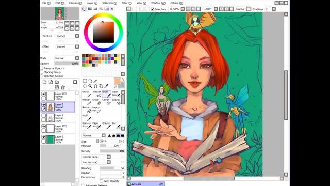Open the Edit menu

click(60, 3)
